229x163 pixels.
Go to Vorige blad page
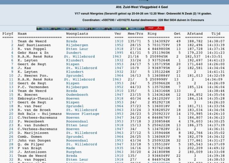coord(63,28)
